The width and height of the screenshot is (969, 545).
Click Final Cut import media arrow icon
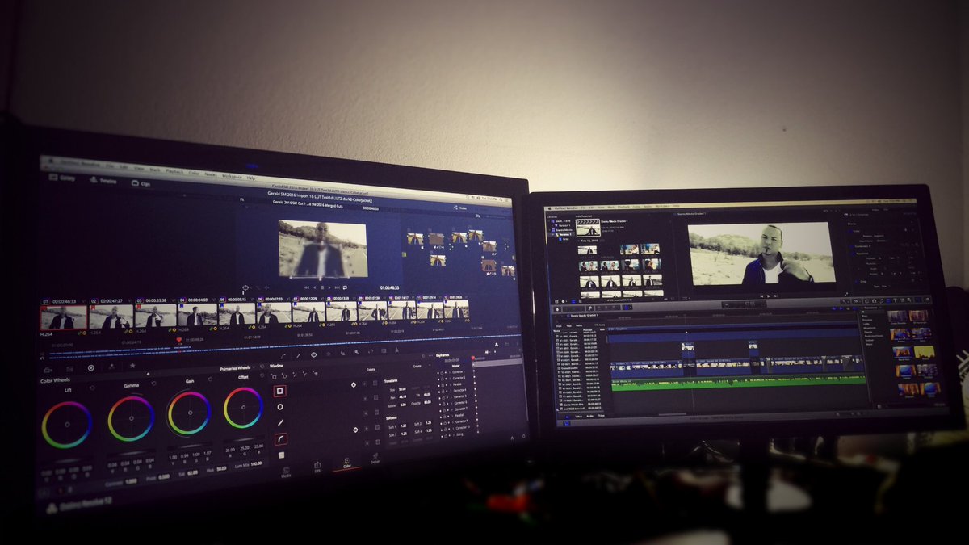point(559,308)
